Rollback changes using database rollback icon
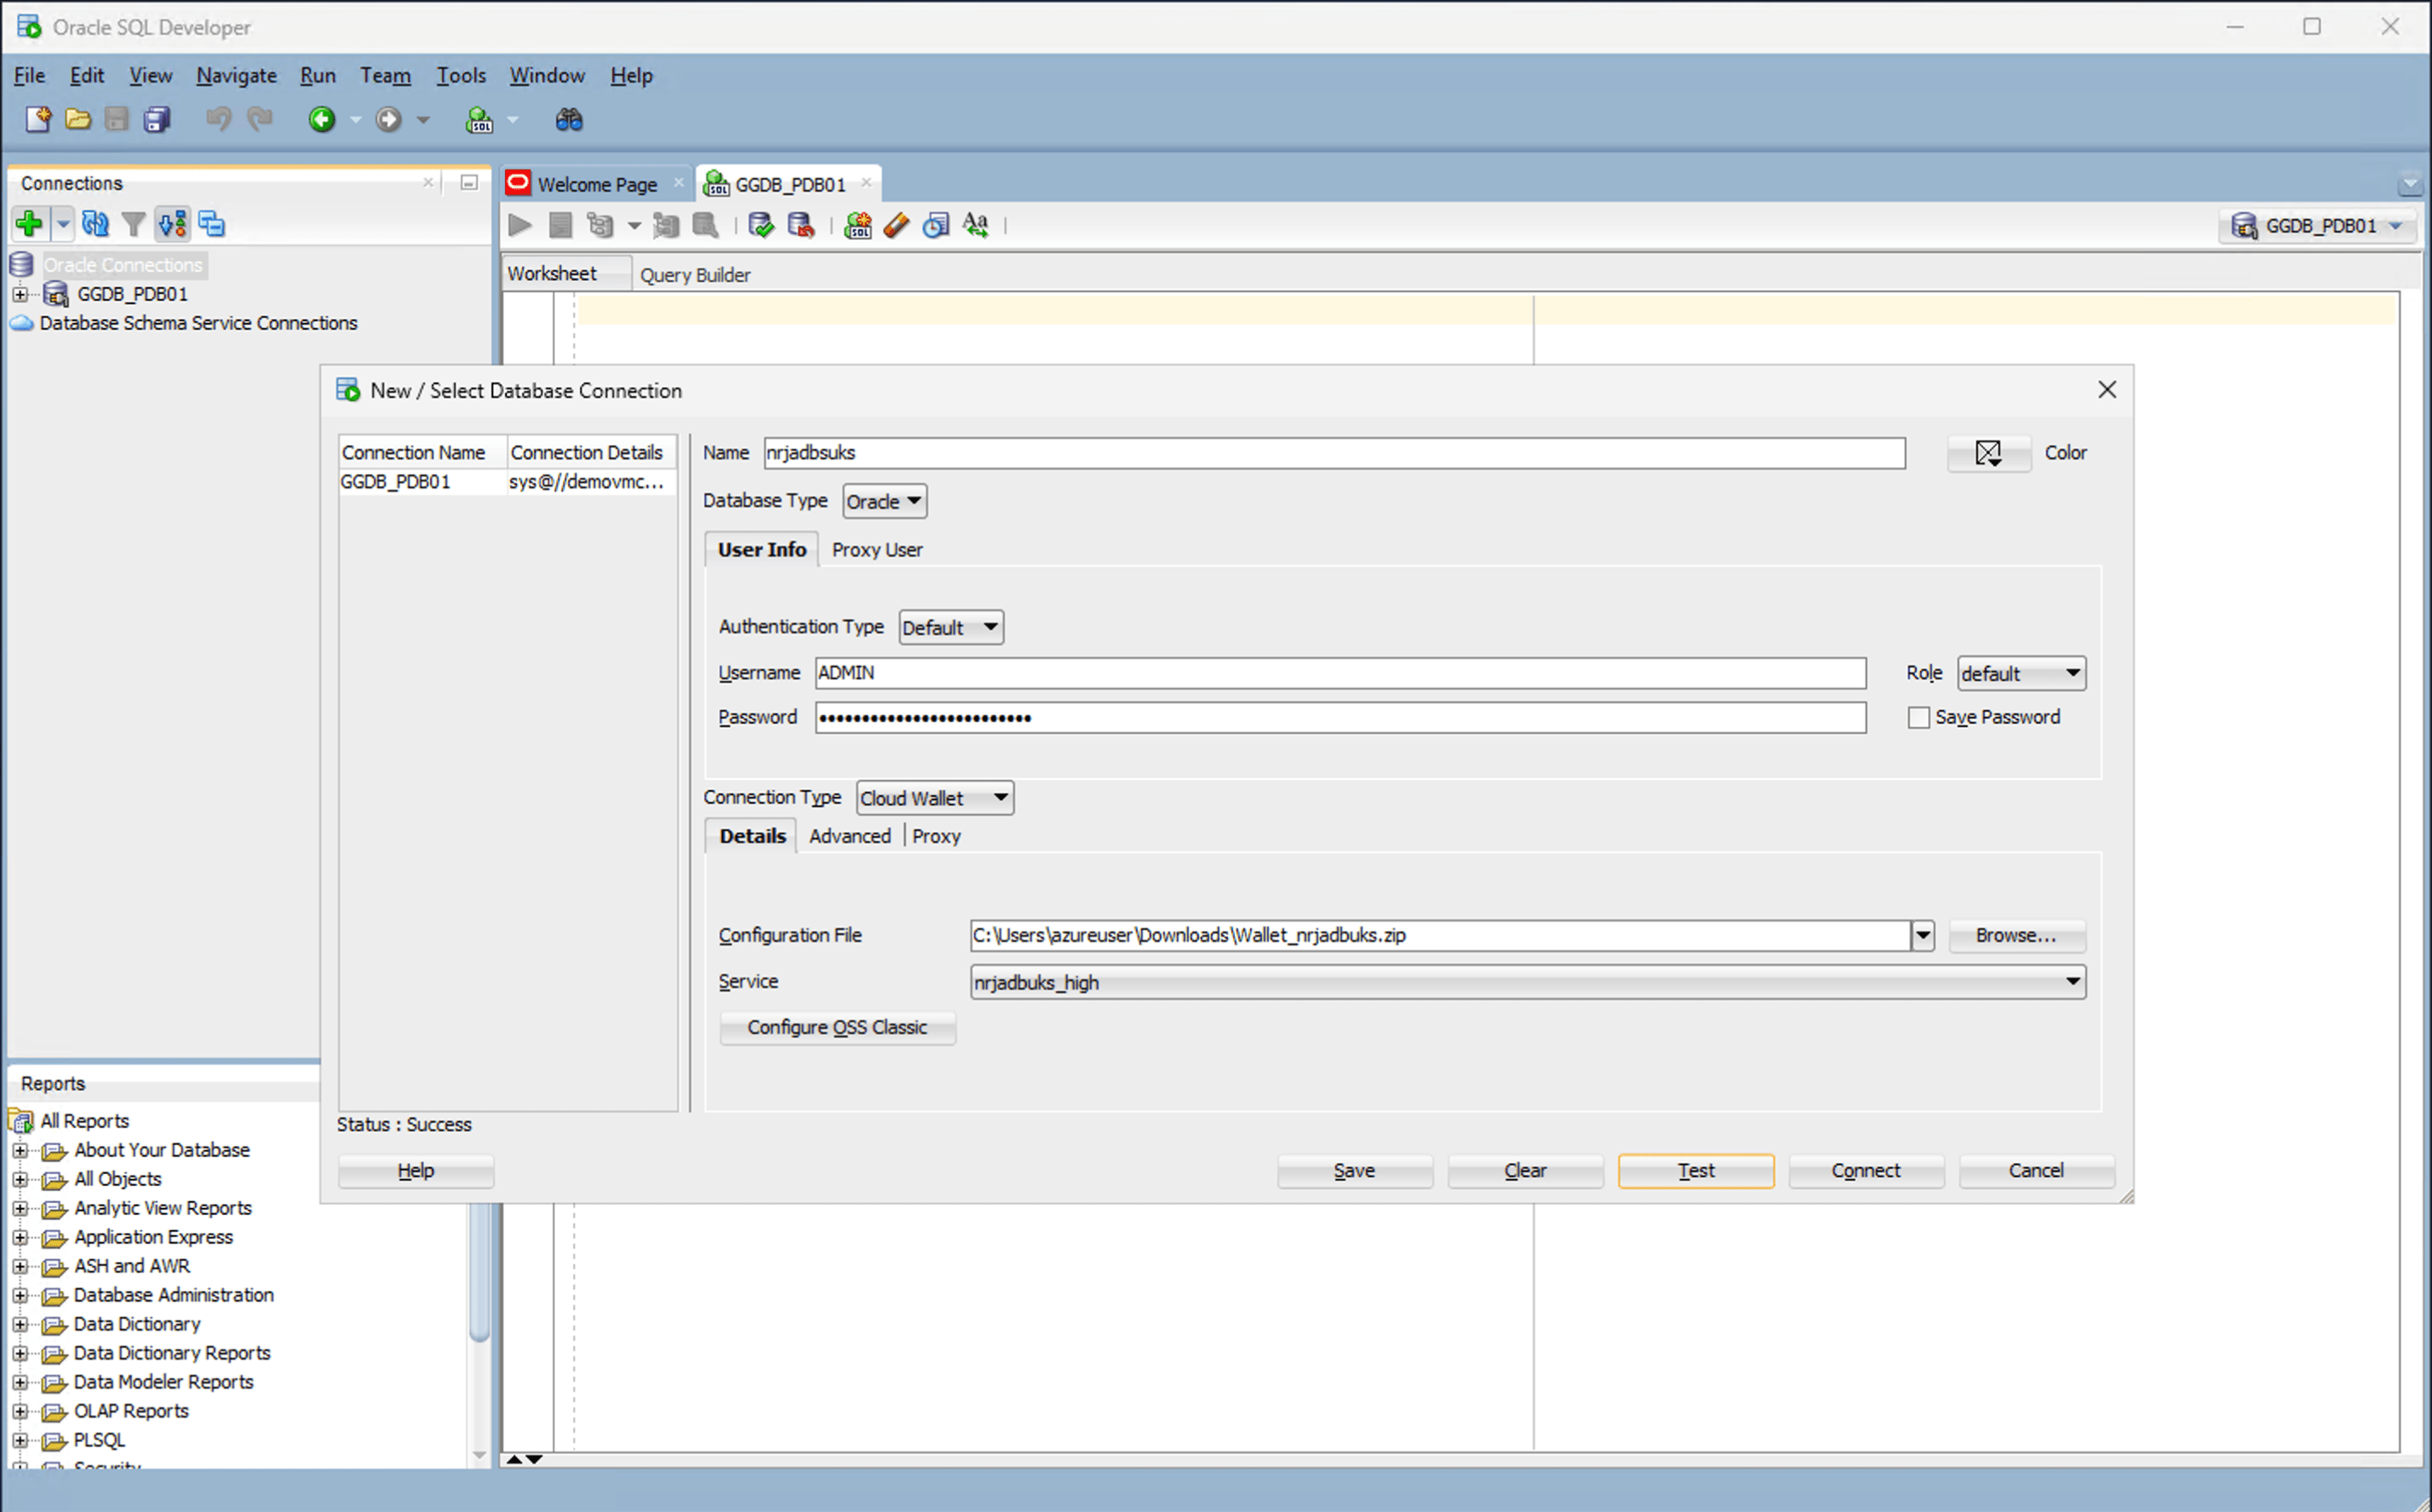The height and width of the screenshot is (1512, 2432). [x=801, y=225]
